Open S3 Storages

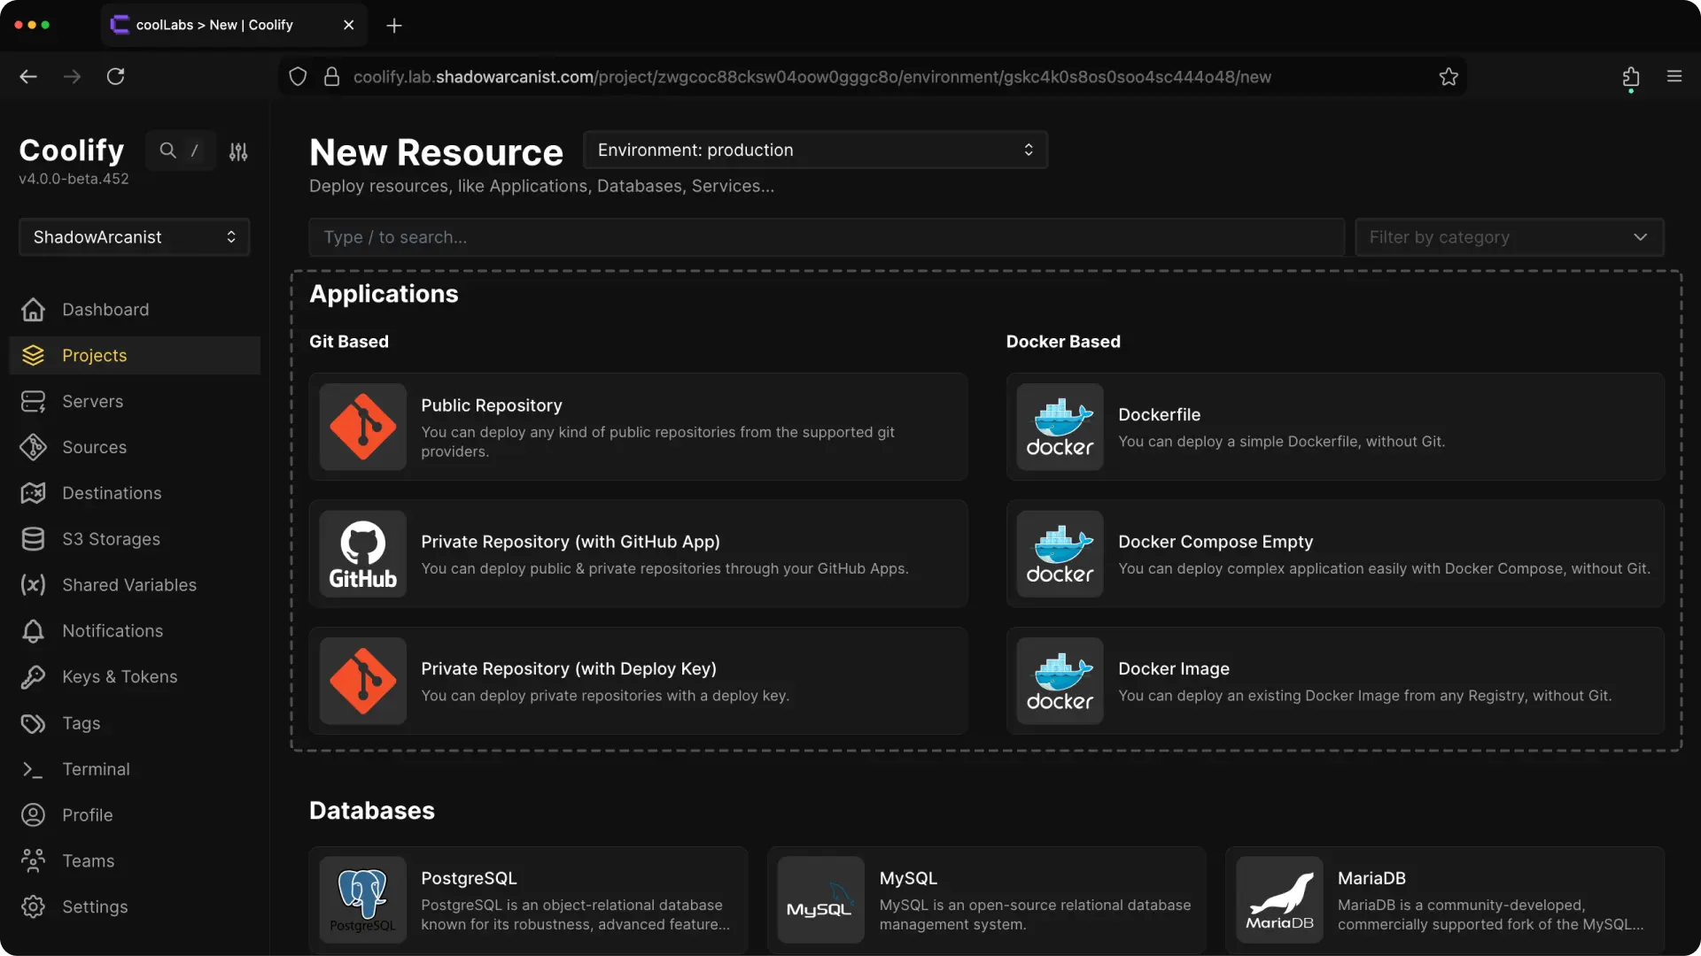[111, 539]
